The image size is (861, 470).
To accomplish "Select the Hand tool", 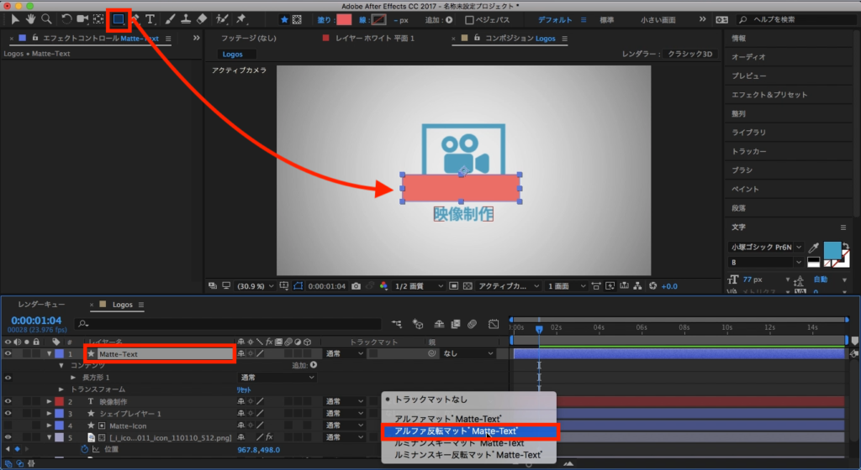I will [32, 18].
